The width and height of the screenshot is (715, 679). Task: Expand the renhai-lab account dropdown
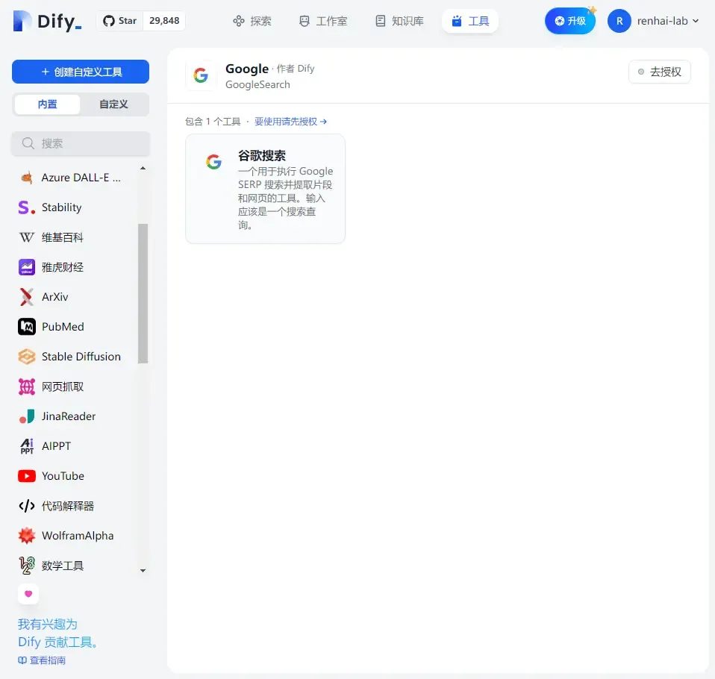point(667,21)
